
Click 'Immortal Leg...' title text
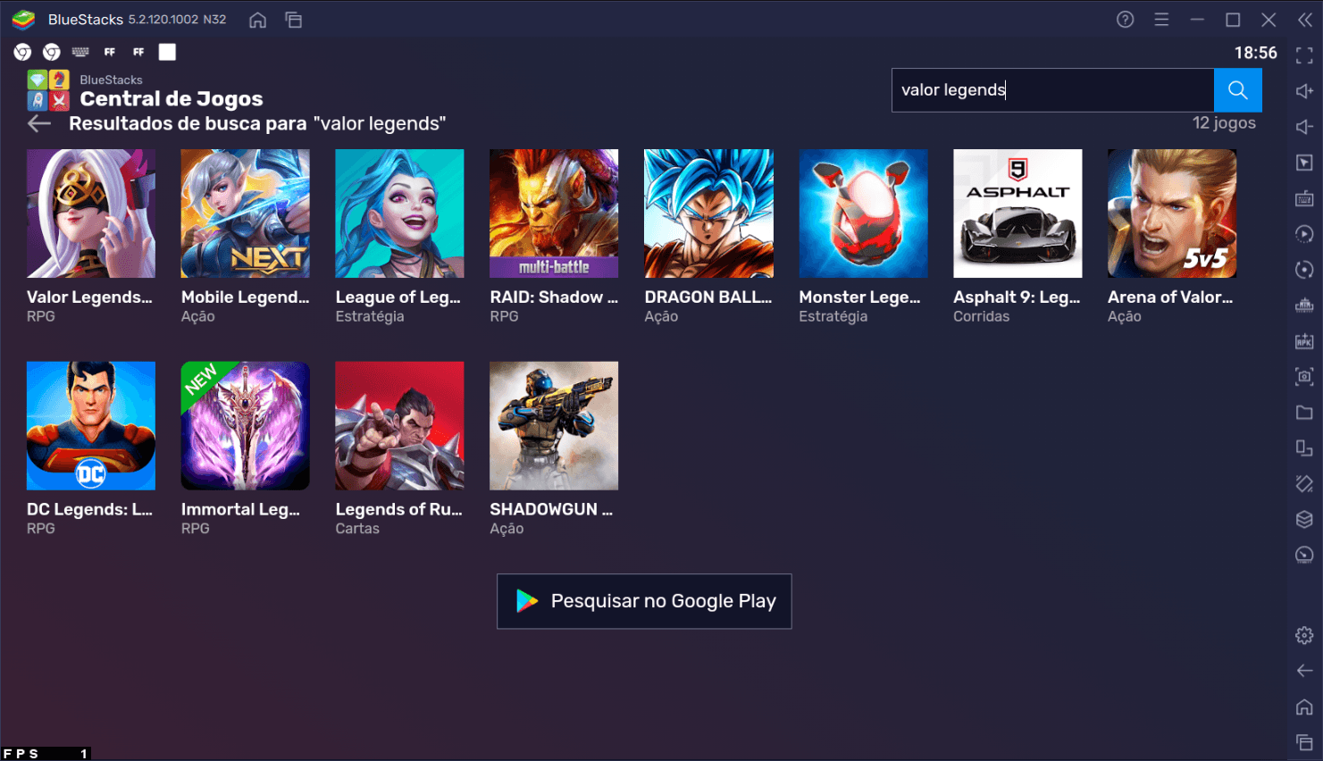tap(240, 510)
